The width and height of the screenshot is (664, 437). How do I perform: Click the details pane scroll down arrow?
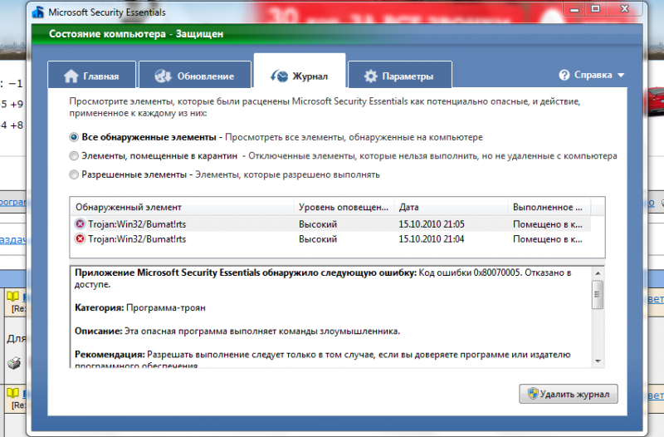pyautogui.click(x=598, y=361)
